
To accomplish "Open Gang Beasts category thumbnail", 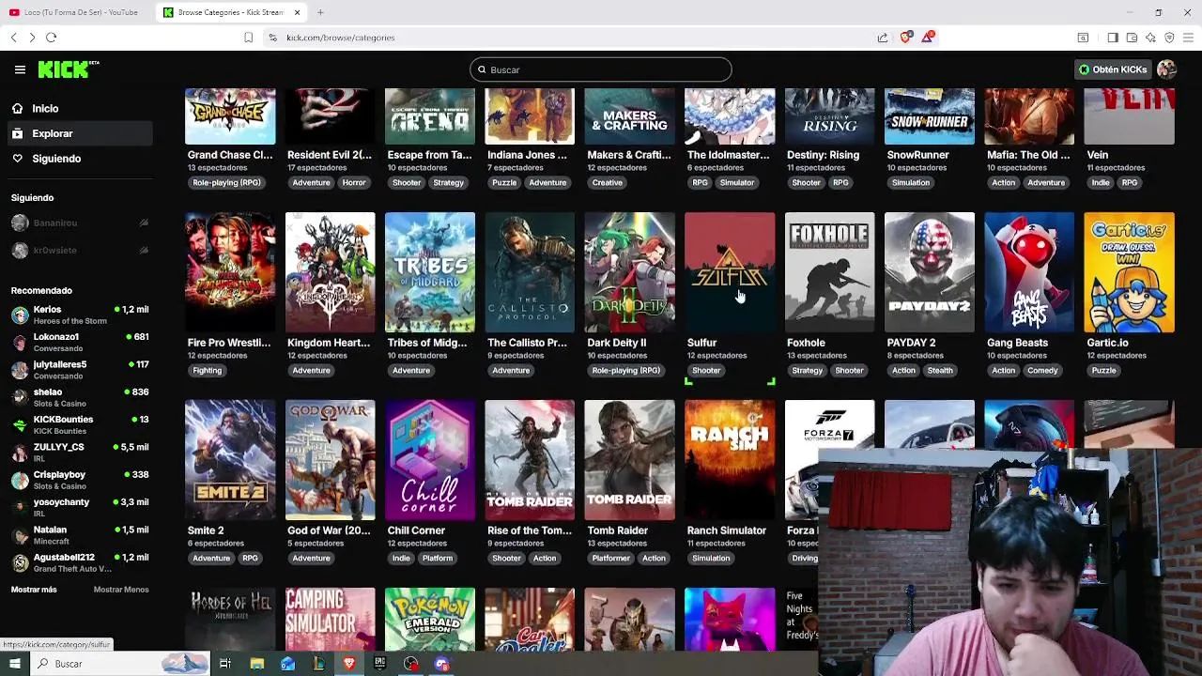I will pyautogui.click(x=1029, y=272).
